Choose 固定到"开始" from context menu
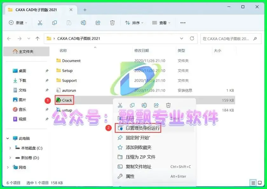The width and height of the screenshot is (267, 189). tap(154, 138)
